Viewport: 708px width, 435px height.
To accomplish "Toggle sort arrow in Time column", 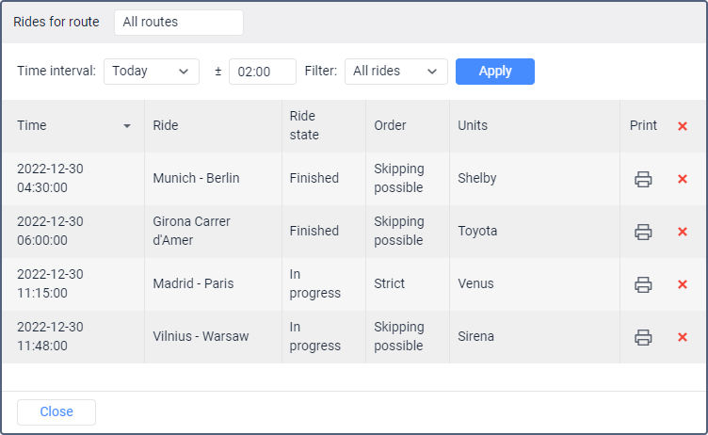I will 127,126.
